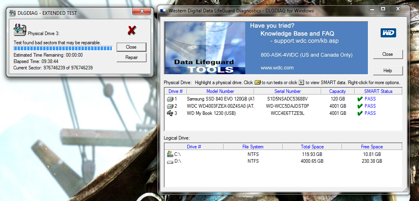Click the green check for Samsung SSD
The width and height of the screenshot is (419, 201).
pos(359,99)
